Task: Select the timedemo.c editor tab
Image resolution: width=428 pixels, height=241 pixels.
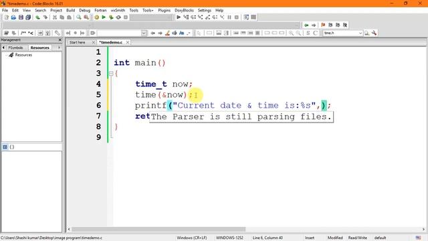Action: pos(111,42)
